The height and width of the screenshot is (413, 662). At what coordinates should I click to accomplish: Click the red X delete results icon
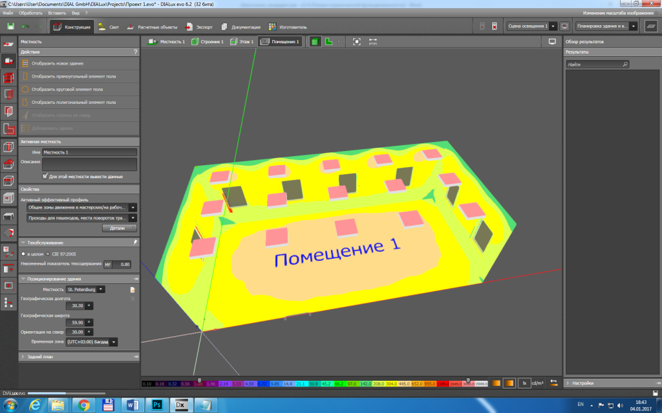(x=495, y=26)
